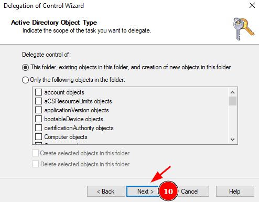Viewport: 259px width, 202px height.
Task: Check bootableDevice objects
Action: [38, 119]
